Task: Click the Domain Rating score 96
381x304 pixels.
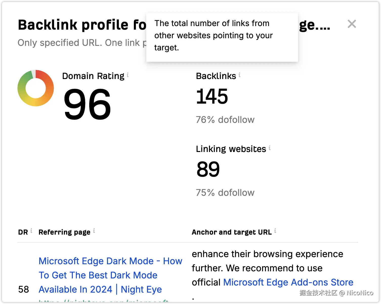Action: 87,104
